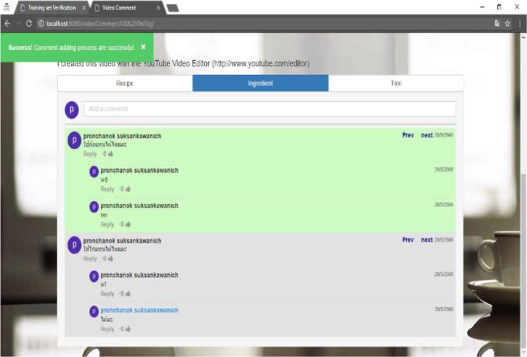Screen dimensions: 527x357
Task: Click the avatar beside the comment box
Action: coord(71,109)
